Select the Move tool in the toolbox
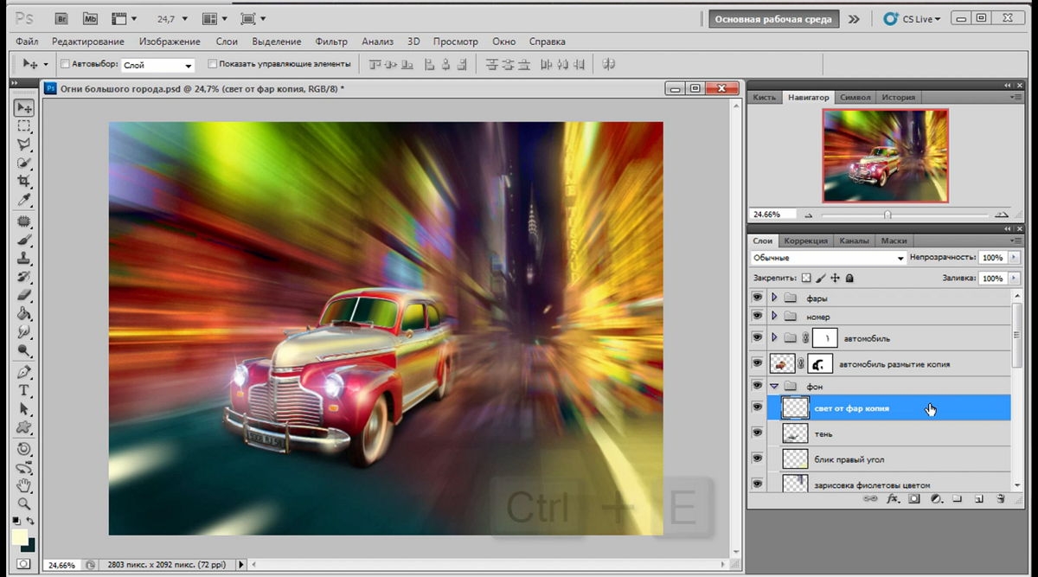This screenshot has width=1038, height=577. (x=24, y=107)
